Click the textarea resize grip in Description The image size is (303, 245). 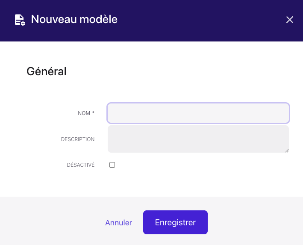coord(287,150)
